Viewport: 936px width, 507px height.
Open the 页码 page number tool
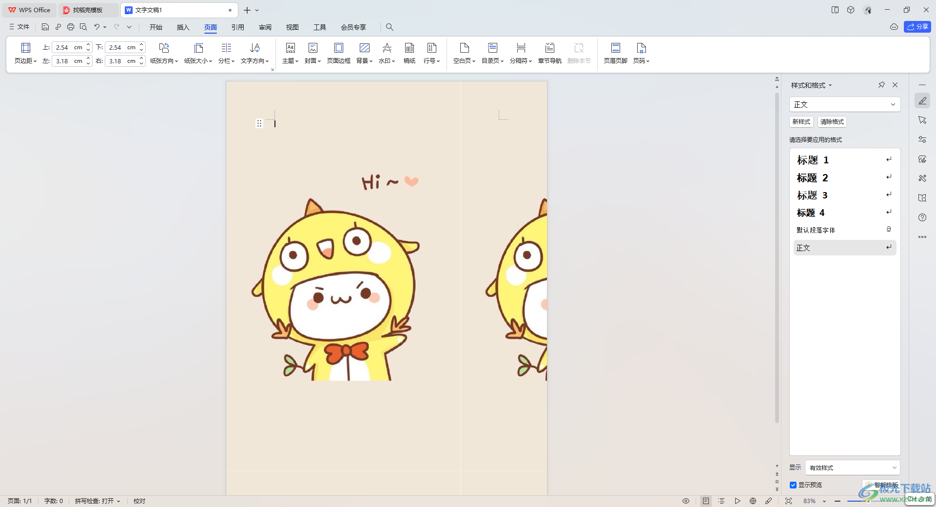641,53
